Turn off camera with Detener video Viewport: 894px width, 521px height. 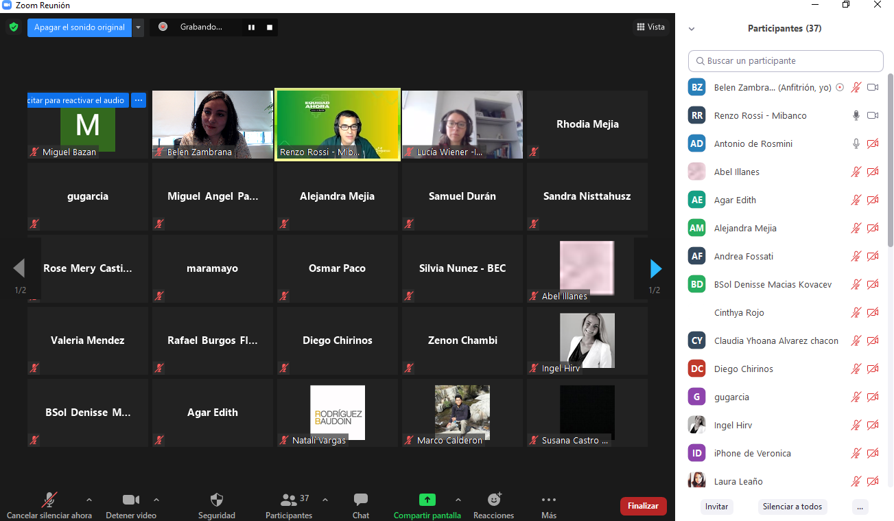pos(130,506)
